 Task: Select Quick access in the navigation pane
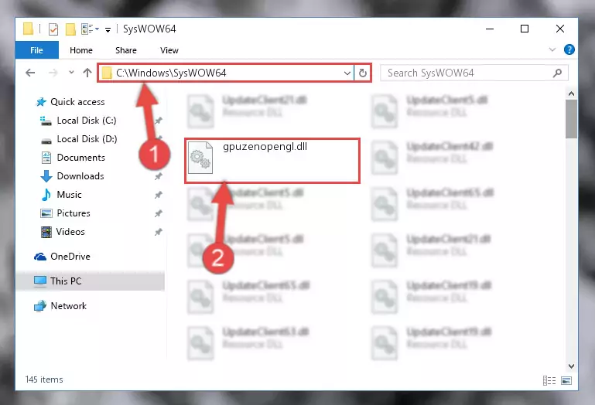[x=77, y=102]
